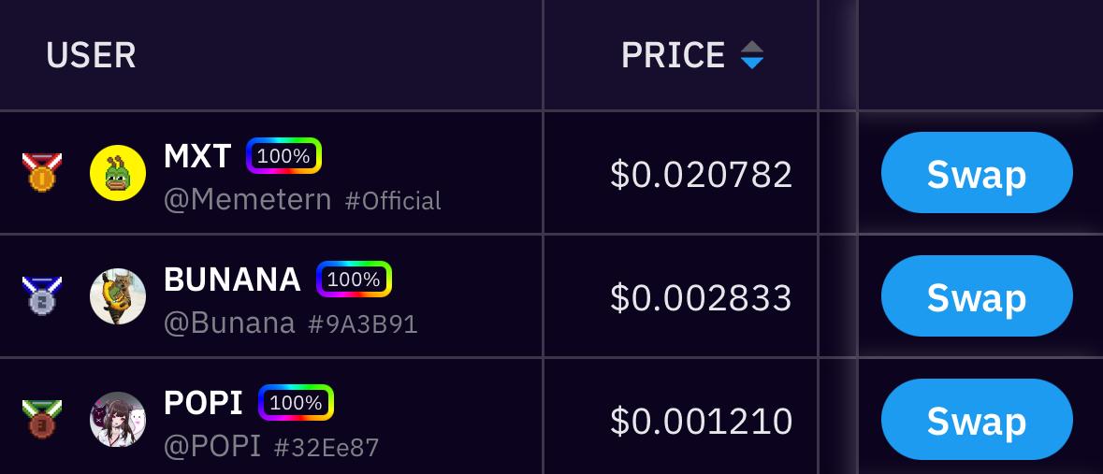This screenshot has width=1103, height=474.
Task: Open the POPI anime avatar
Action: 118,419
